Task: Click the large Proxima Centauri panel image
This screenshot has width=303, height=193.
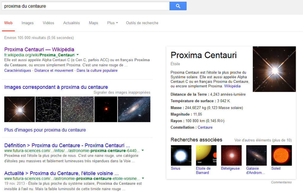Action: click(274, 69)
